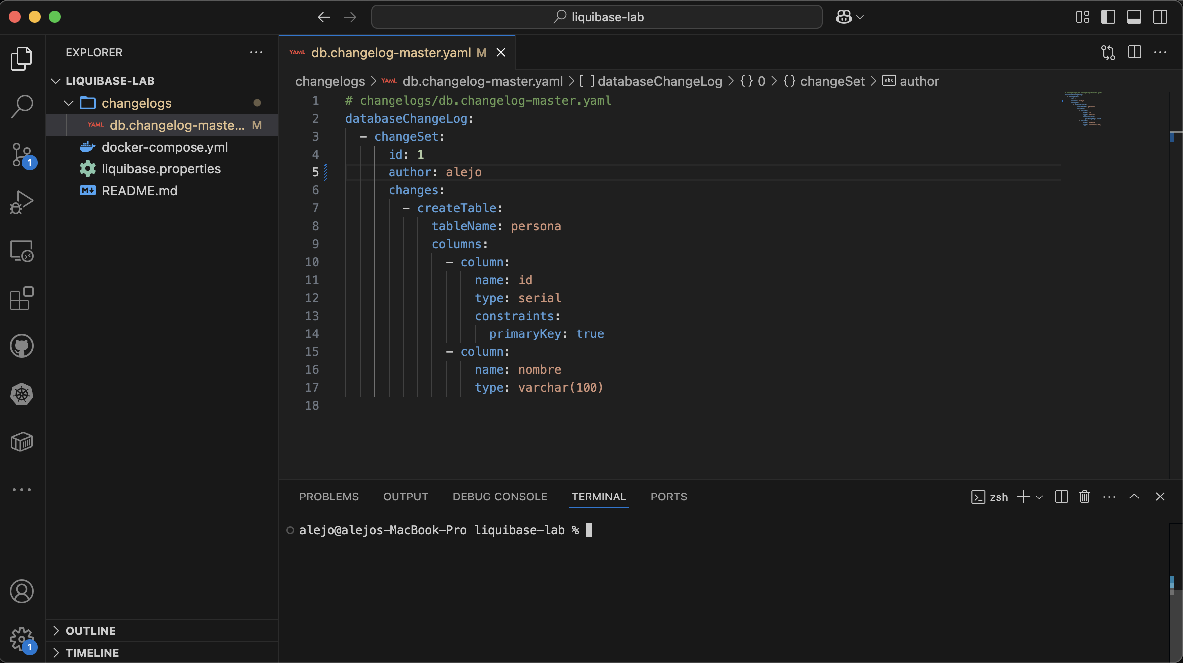Click the terminal prompt input area
The height and width of the screenshot is (663, 1183).
pyautogui.click(x=590, y=530)
